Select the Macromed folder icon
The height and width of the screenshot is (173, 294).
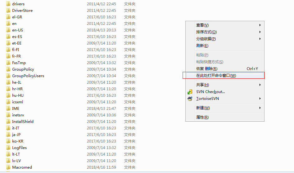tap(8, 167)
